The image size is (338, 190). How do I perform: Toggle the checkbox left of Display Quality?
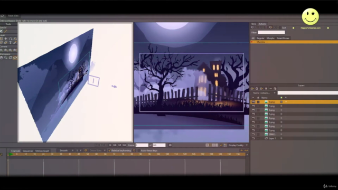[221, 145]
